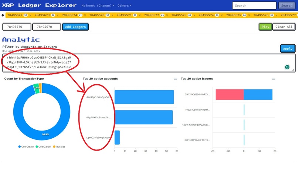
Task: Remove ledger 78495673 with its x
Action: (58, 15)
